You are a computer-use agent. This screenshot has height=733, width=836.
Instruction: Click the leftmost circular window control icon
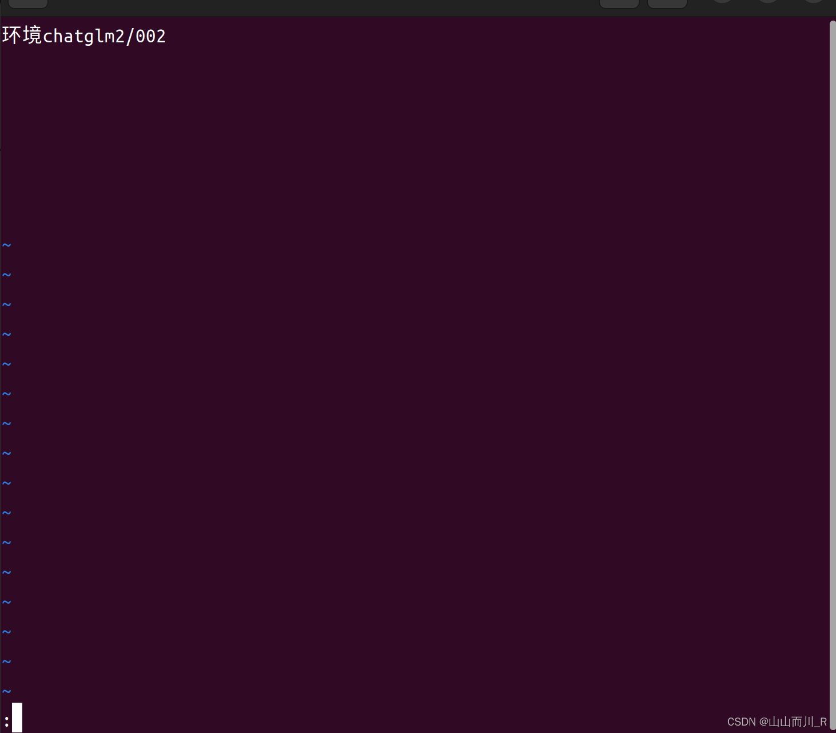pos(722,3)
